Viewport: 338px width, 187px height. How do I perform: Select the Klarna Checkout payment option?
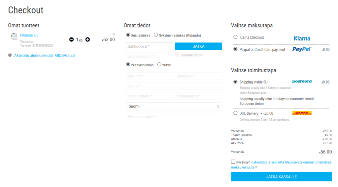(235, 37)
